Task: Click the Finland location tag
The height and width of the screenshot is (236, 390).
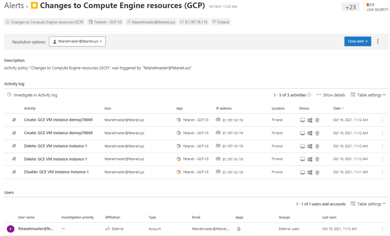Action: (220, 22)
